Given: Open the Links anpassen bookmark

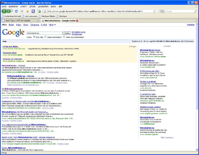Looking at the screenshot, I should coord(29,16).
